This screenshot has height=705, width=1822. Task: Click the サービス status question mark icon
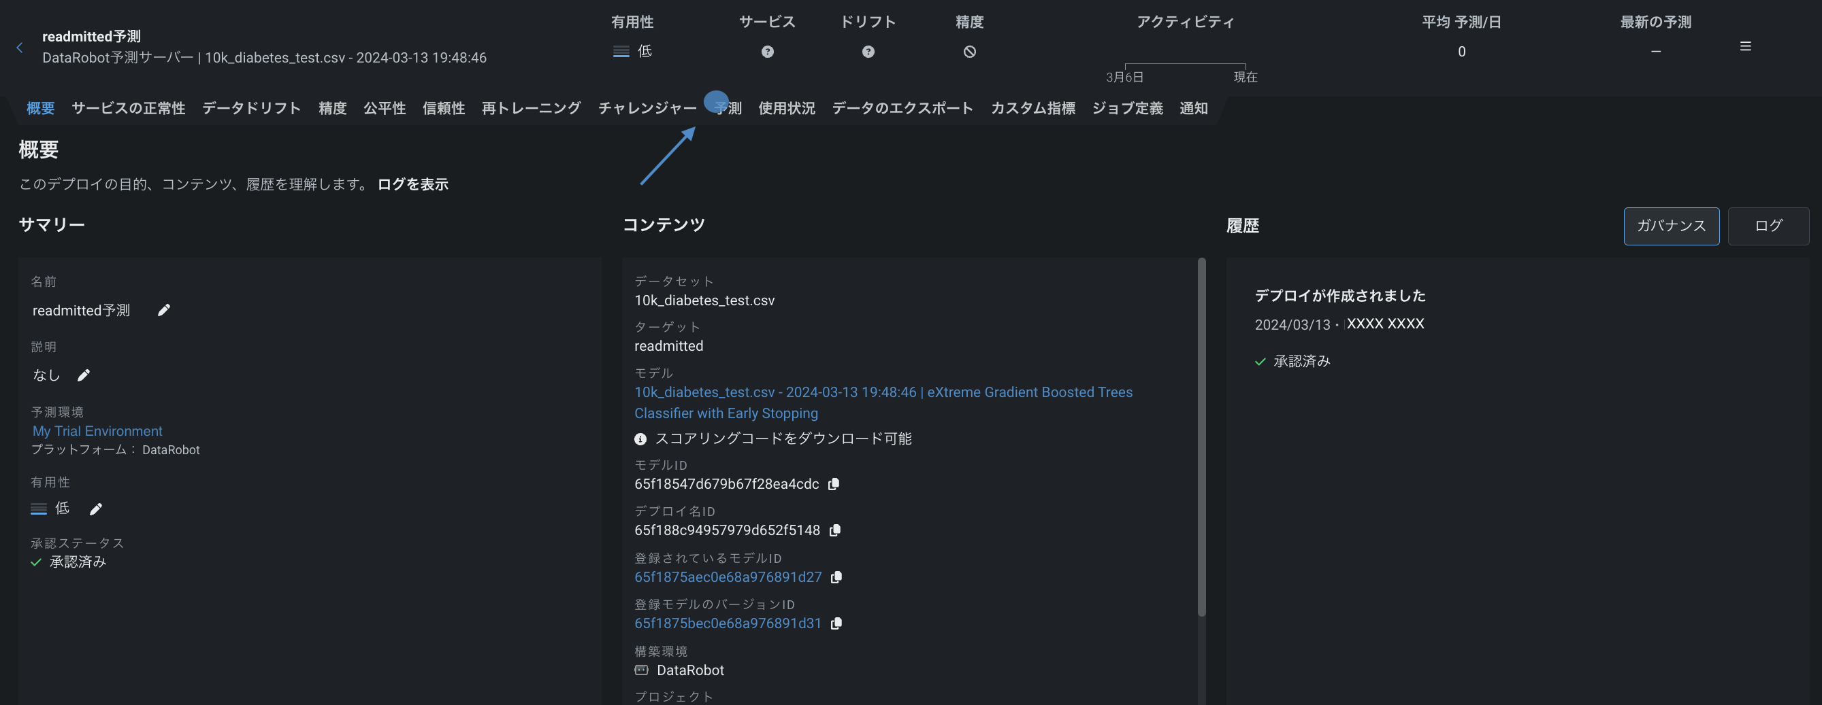767,52
